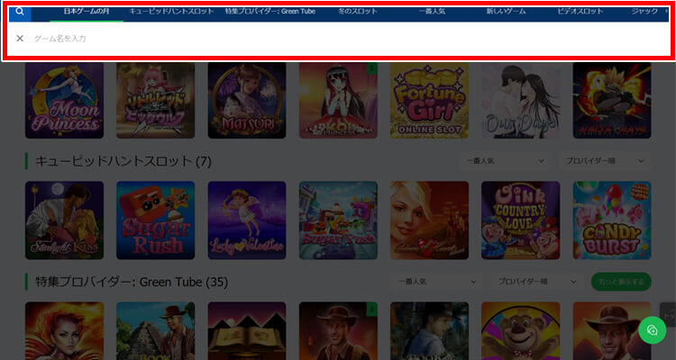Open the red-haired woman game in Green Tube row
The height and width of the screenshot is (360, 676).
click(64, 330)
